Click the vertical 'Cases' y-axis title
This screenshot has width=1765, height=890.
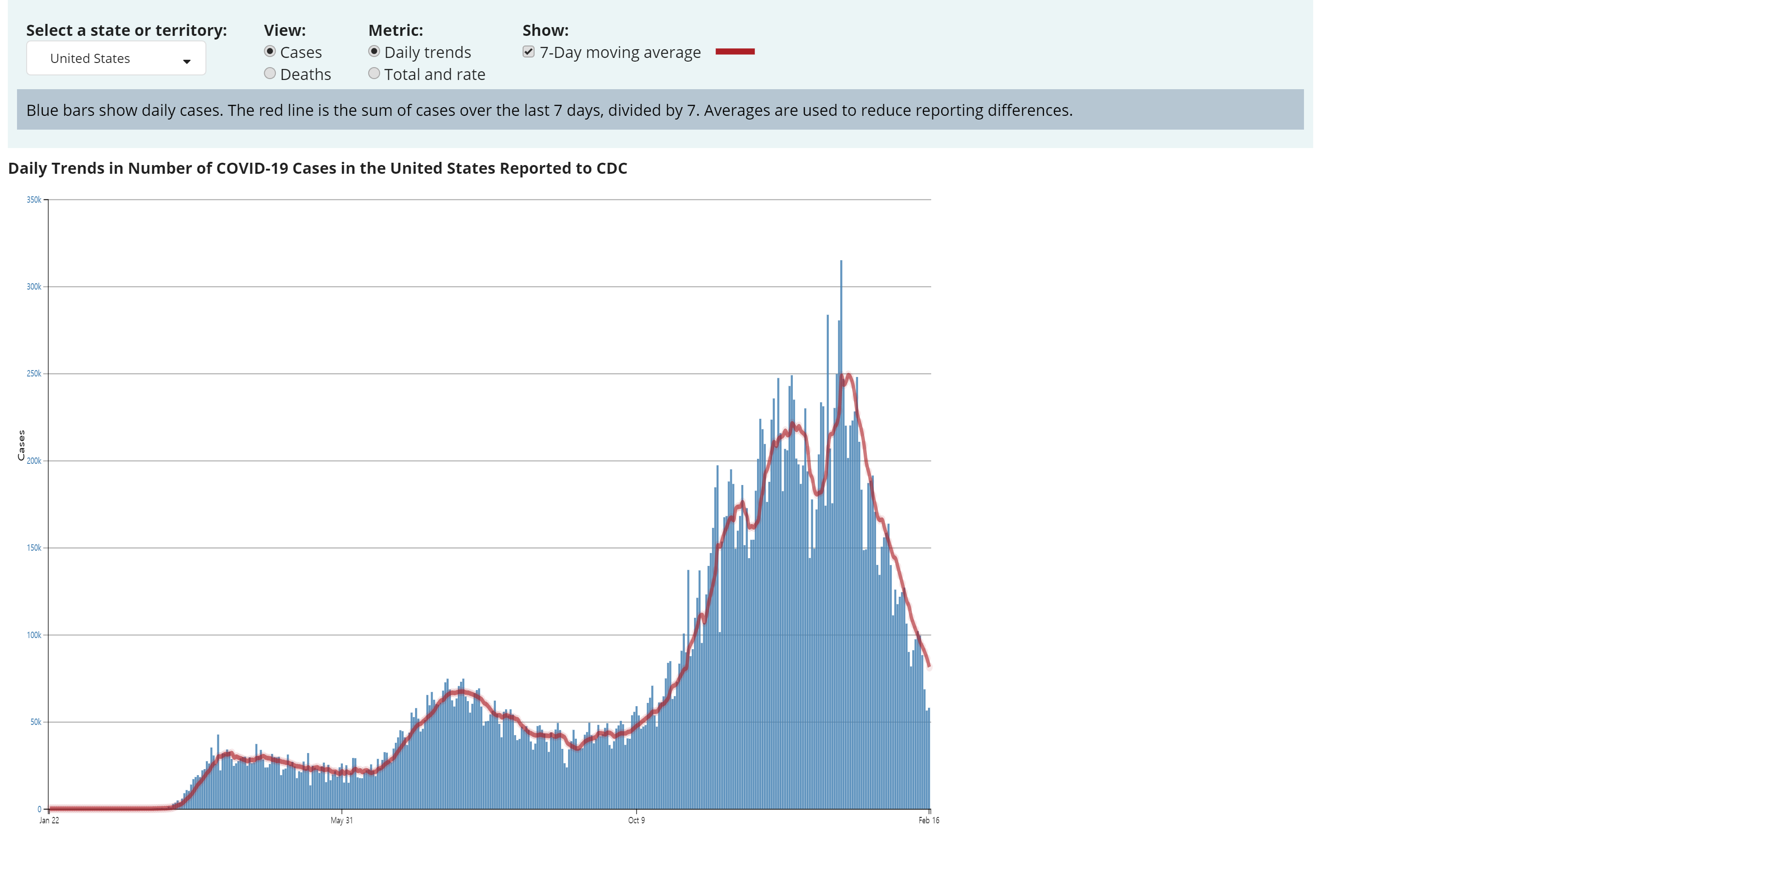(x=21, y=445)
